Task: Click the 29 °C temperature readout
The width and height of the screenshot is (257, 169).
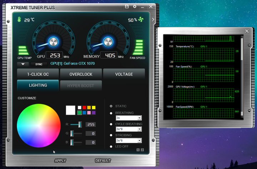Action: point(29,20)
